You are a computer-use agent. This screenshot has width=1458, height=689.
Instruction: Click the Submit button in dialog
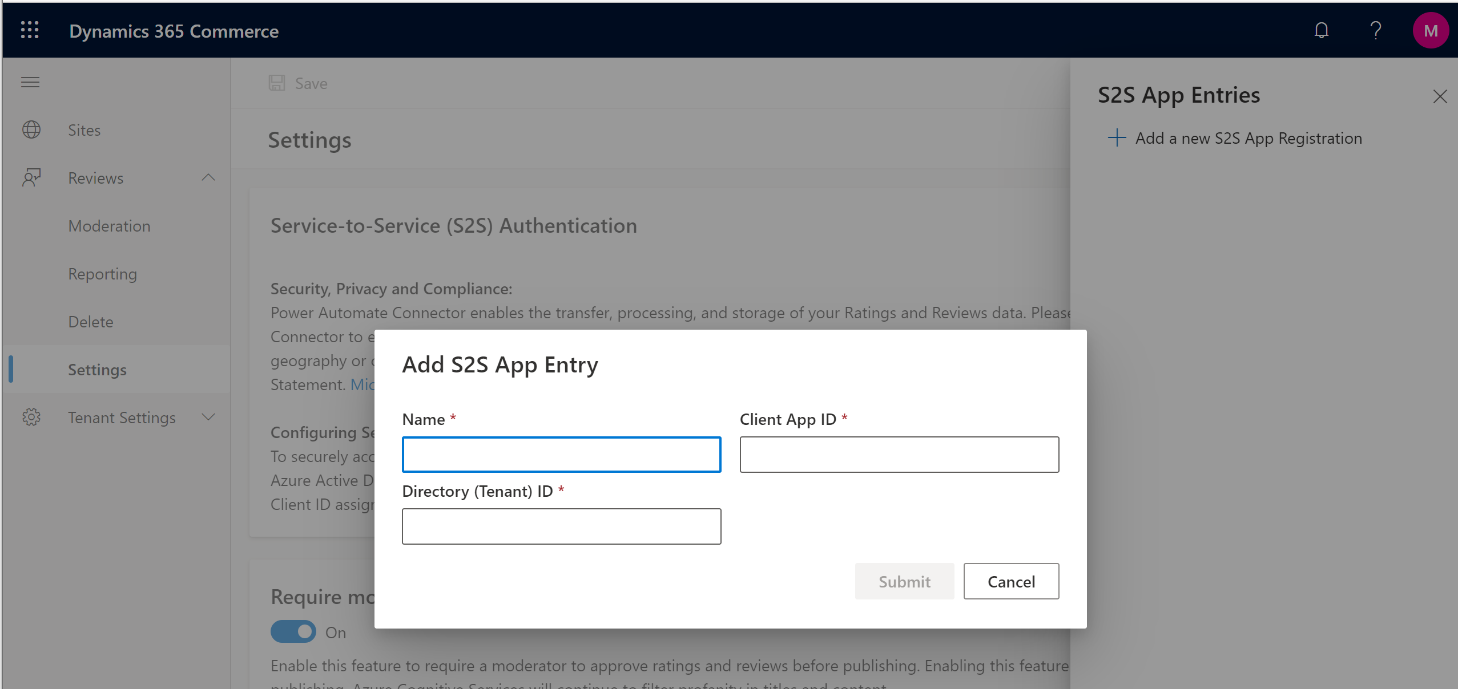click(904, 581)
